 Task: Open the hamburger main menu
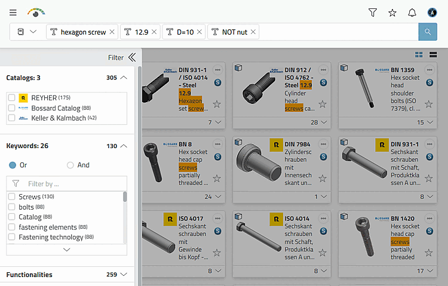13,13
